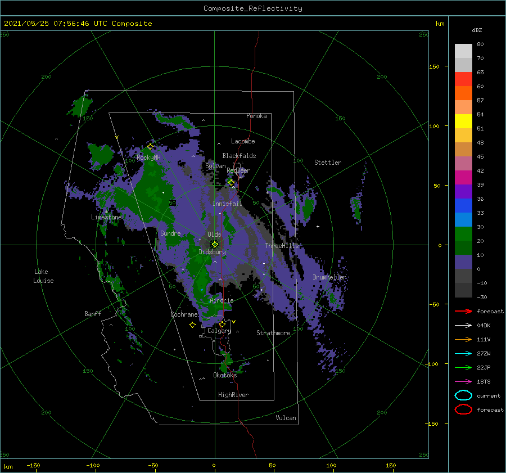Image resolution: width=506 pixels, height=473 pixels.
Task: Click the Sylvan label on the map
Action: (215, 166)
